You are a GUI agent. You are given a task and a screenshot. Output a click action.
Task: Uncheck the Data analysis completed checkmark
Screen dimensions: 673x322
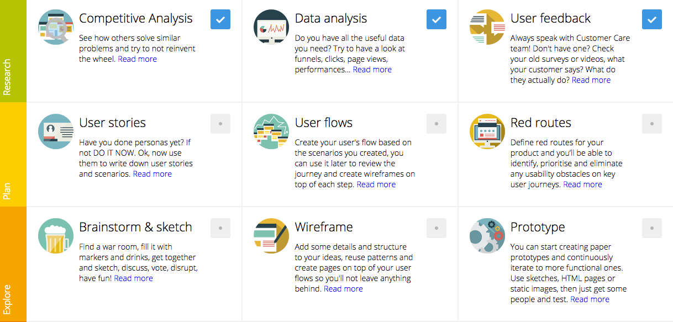436,19
